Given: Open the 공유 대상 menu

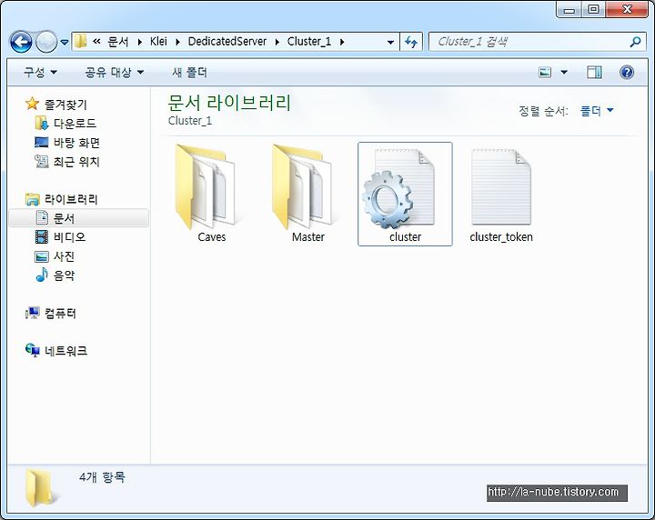Looking at the screenshot, I should click(114, 72).
